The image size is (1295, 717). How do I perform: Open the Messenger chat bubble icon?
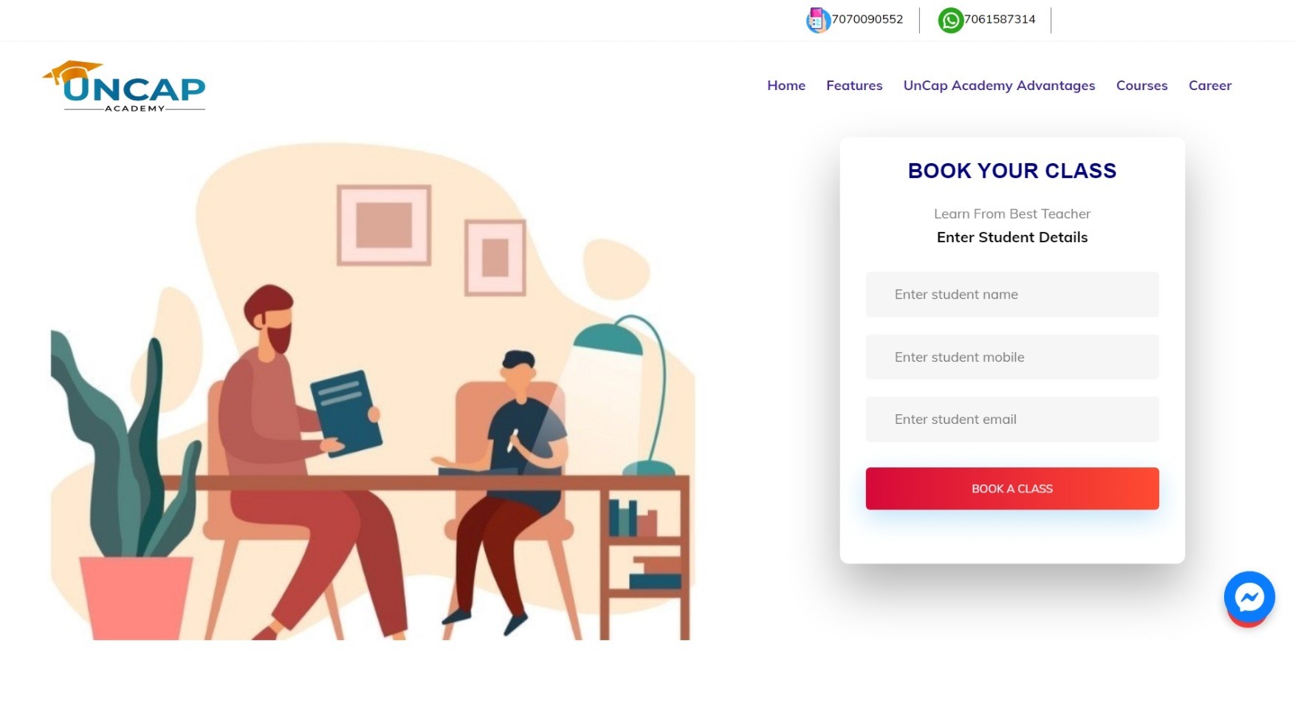click(x=1249, y=597)
